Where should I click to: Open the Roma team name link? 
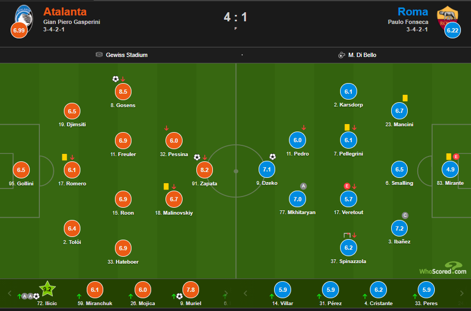pos(412,12)
